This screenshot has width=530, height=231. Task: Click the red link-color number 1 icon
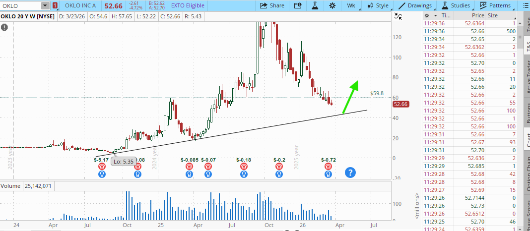[x=55, y=6]
